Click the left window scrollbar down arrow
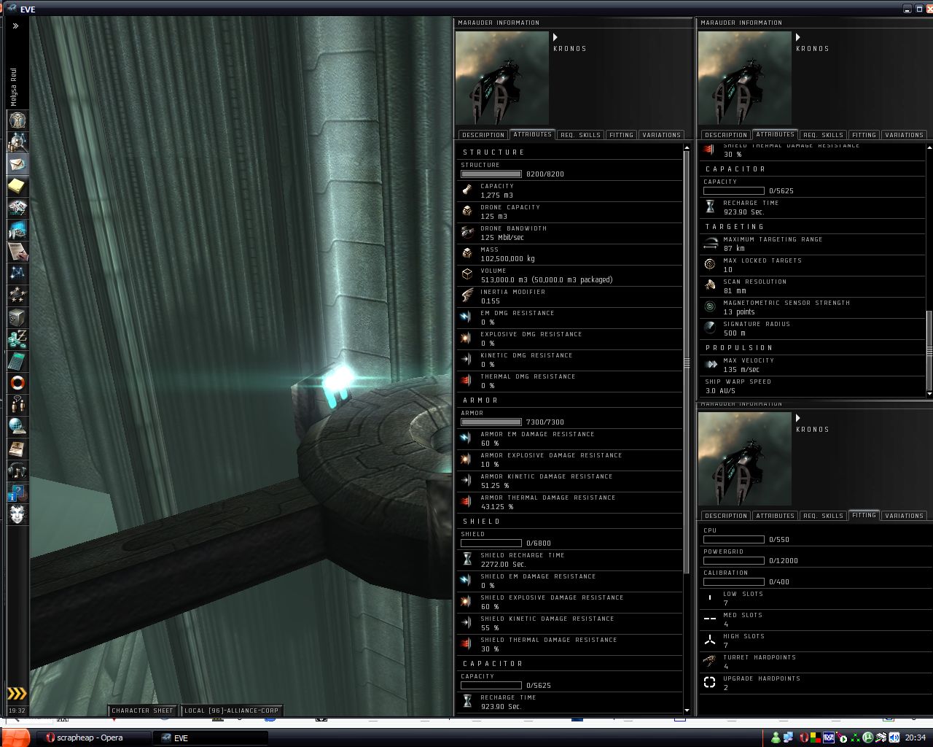933x747 pixels. (687, 710)
